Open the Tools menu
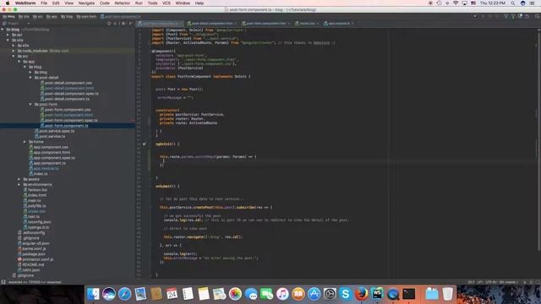Image resolution: width=541 pixels, height=304 pixels. (152, 3)
